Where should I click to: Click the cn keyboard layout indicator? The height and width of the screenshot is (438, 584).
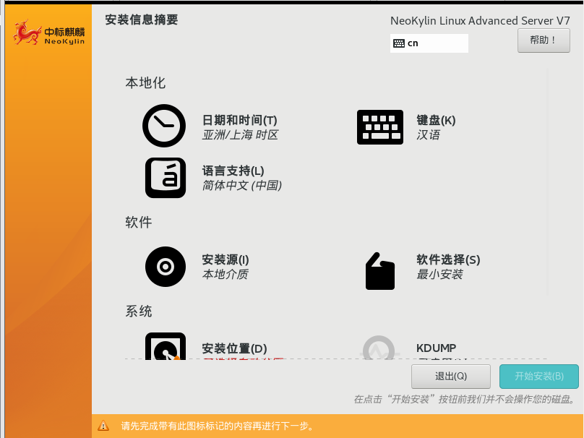(x=429, y=43)
